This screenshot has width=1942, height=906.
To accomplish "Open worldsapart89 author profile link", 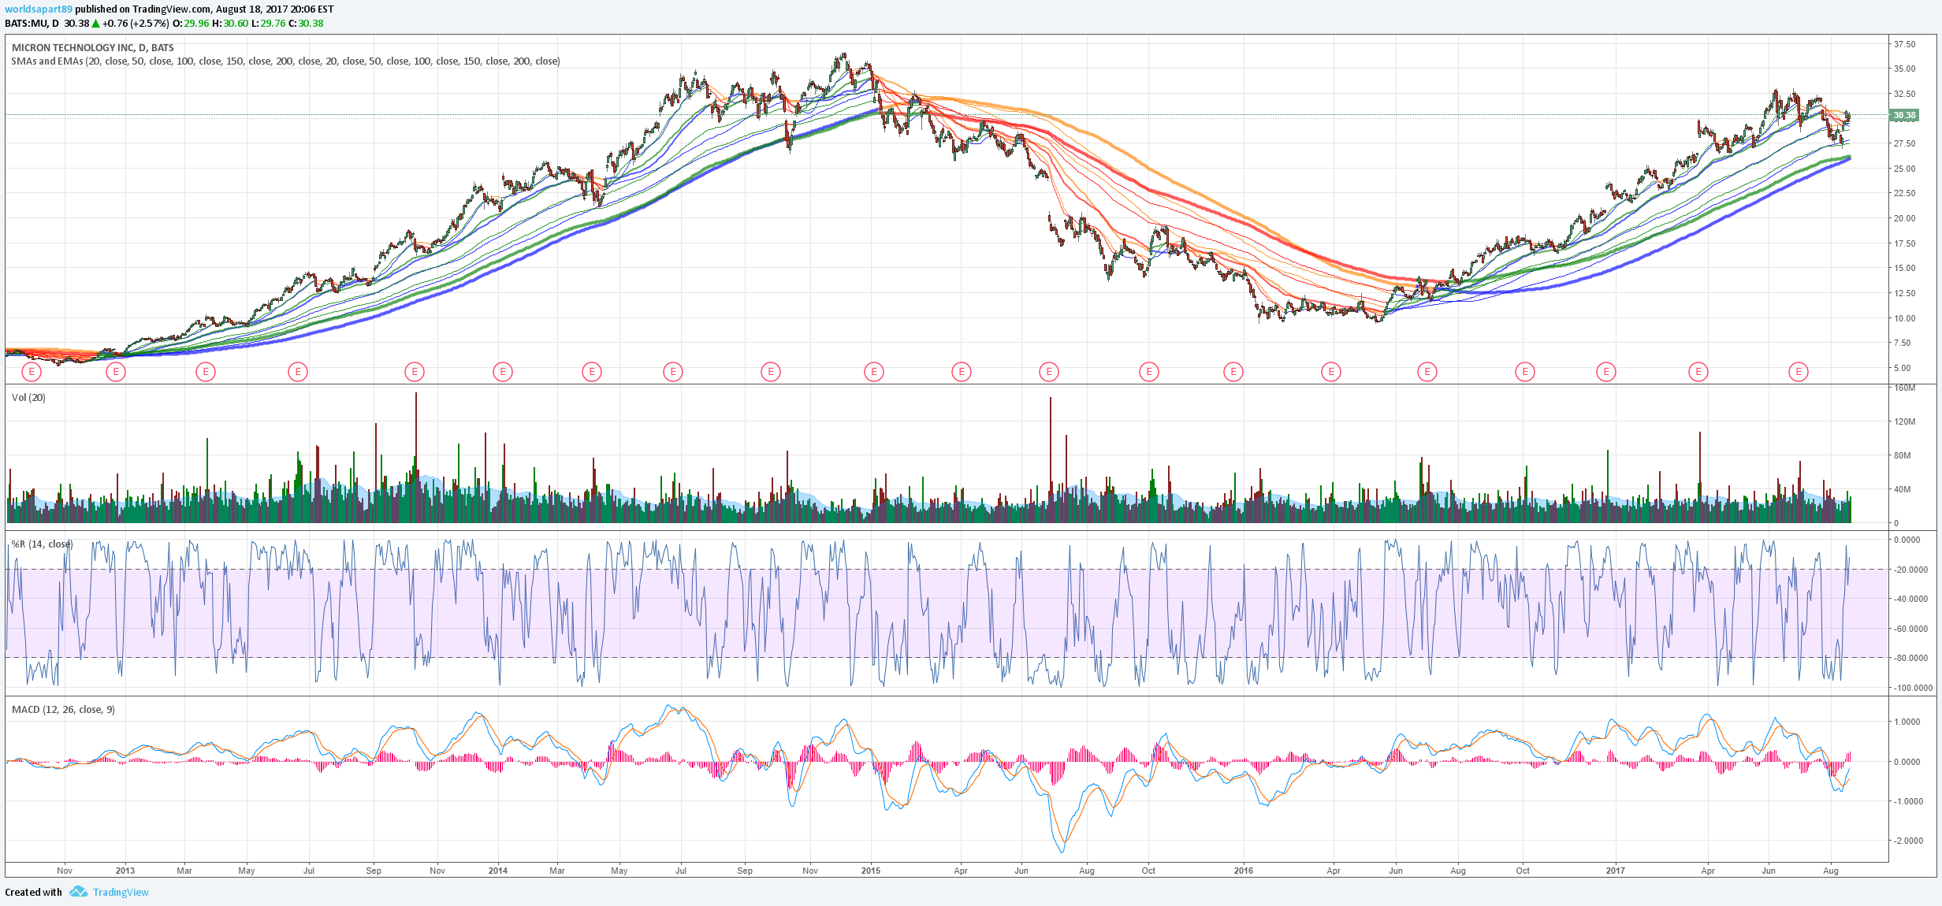I will [x=39, y=9].
